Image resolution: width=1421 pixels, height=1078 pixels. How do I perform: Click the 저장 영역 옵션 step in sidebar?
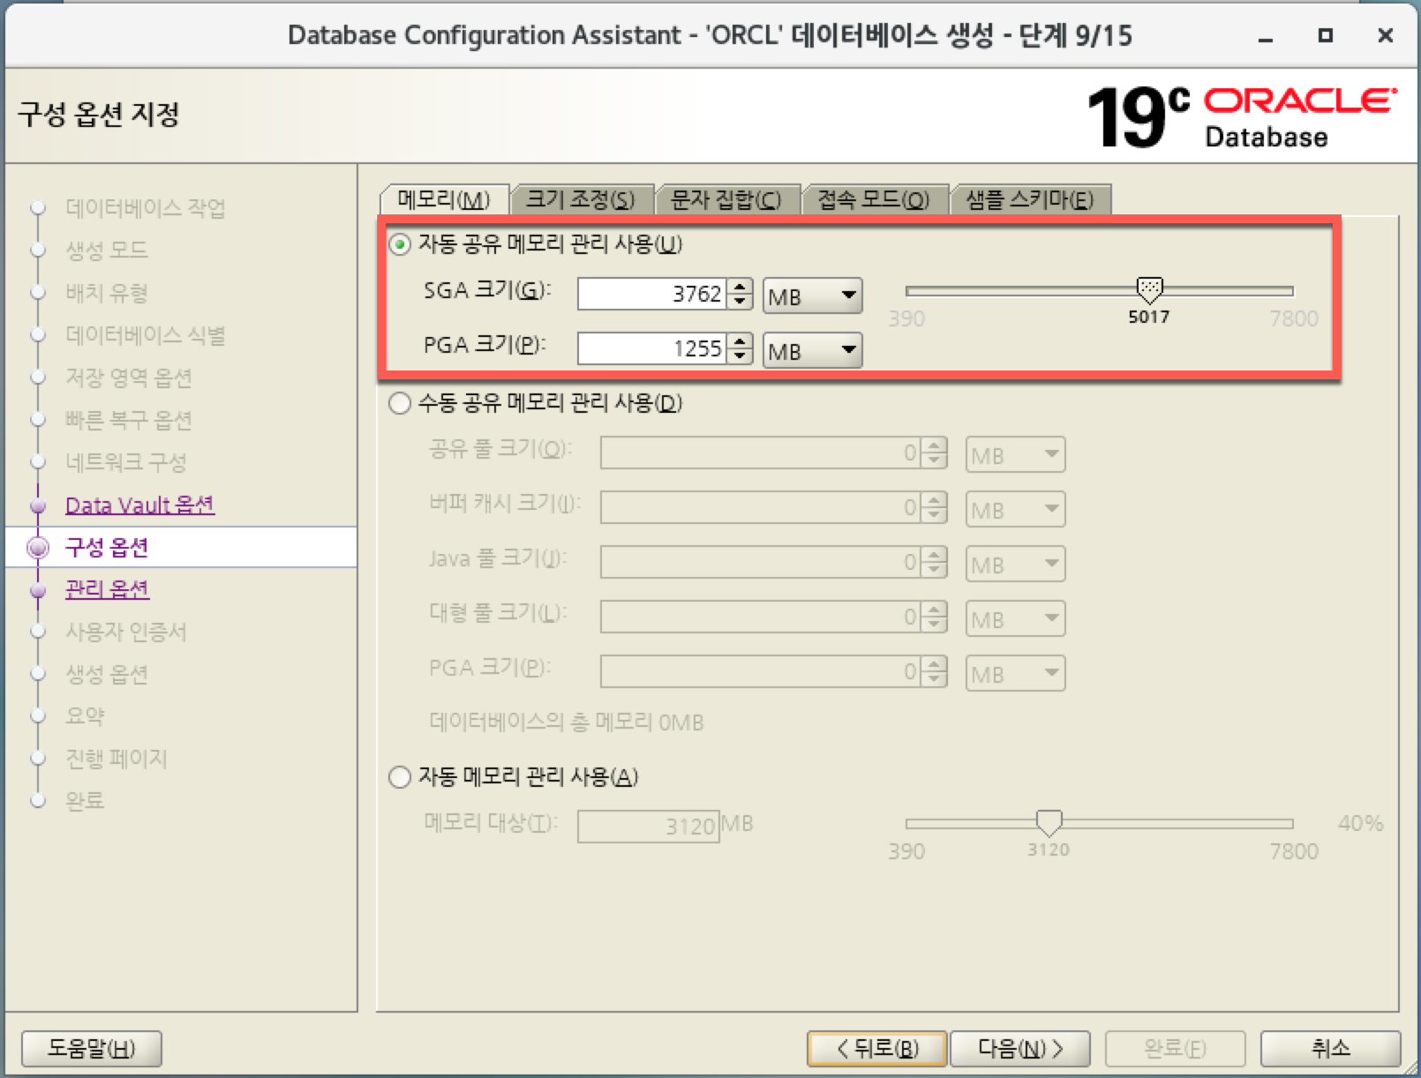[129, 378]
